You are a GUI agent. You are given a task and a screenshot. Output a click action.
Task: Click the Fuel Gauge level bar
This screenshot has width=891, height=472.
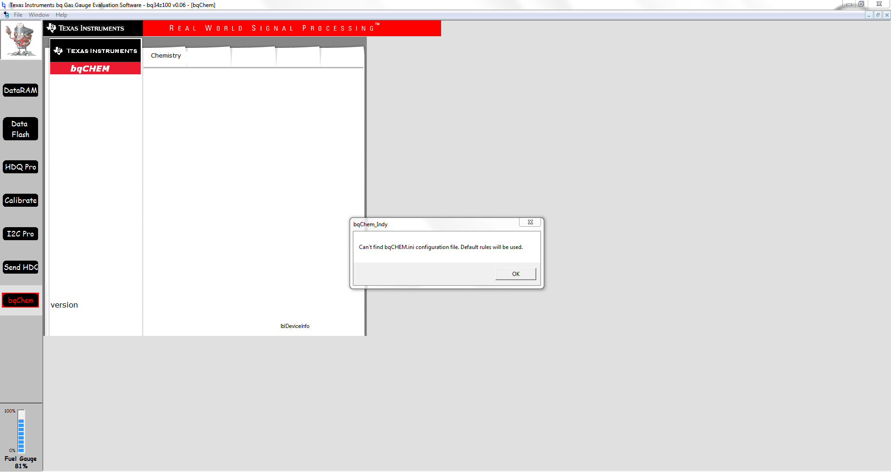(x=21, y=431)
